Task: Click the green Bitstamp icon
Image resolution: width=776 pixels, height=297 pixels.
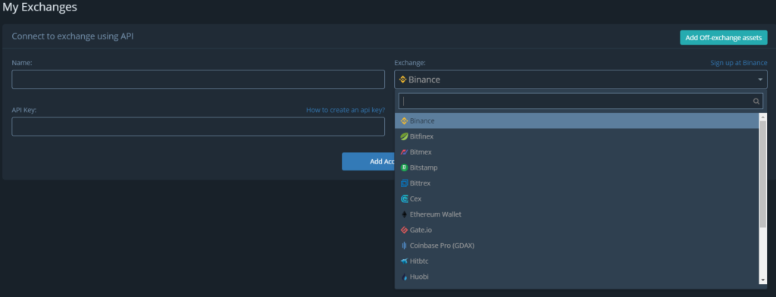Action: 404,167
